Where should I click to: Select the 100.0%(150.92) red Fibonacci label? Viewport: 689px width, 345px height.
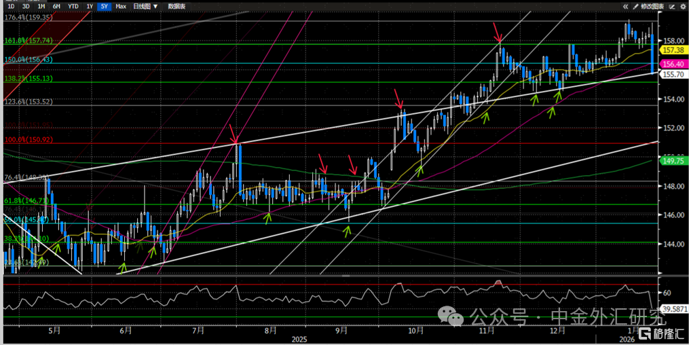coord(27,140)
